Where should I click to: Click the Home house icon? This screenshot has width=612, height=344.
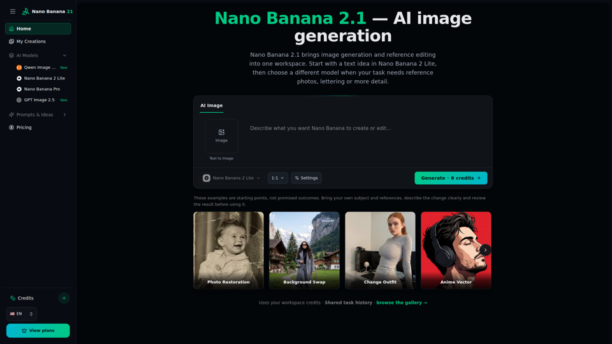(x=11, y=29)
